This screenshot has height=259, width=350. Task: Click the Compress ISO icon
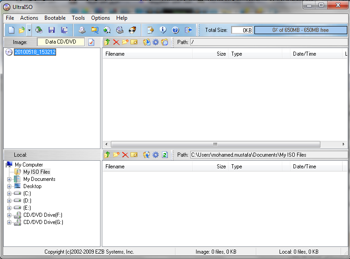(x=95, y=30)
